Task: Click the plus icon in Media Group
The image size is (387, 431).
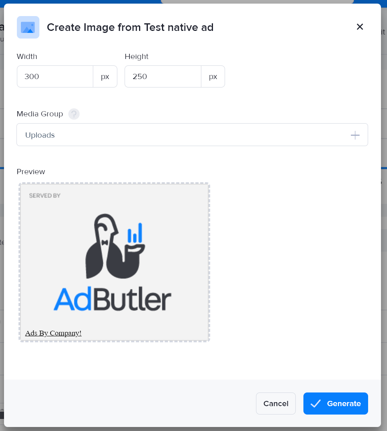Action: tap(355, 135)
